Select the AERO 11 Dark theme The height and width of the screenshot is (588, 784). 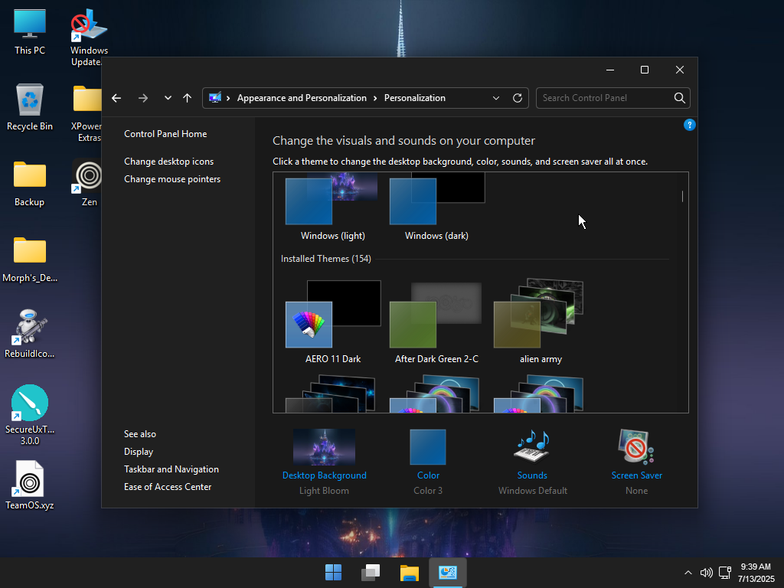coord(333,322)
